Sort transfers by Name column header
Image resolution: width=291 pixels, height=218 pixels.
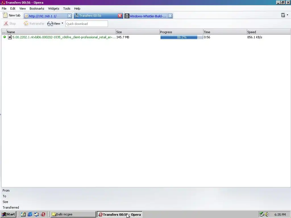coord(61,32)
